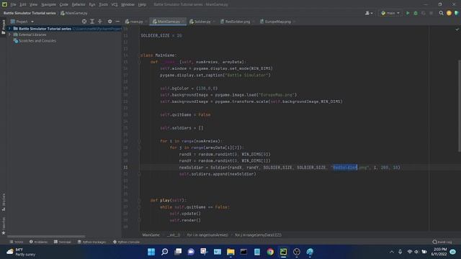The image size is (461, 259).
Task: Open IDE updates orange circle icon
Action: pyautogui.click(x=449, y=13)
